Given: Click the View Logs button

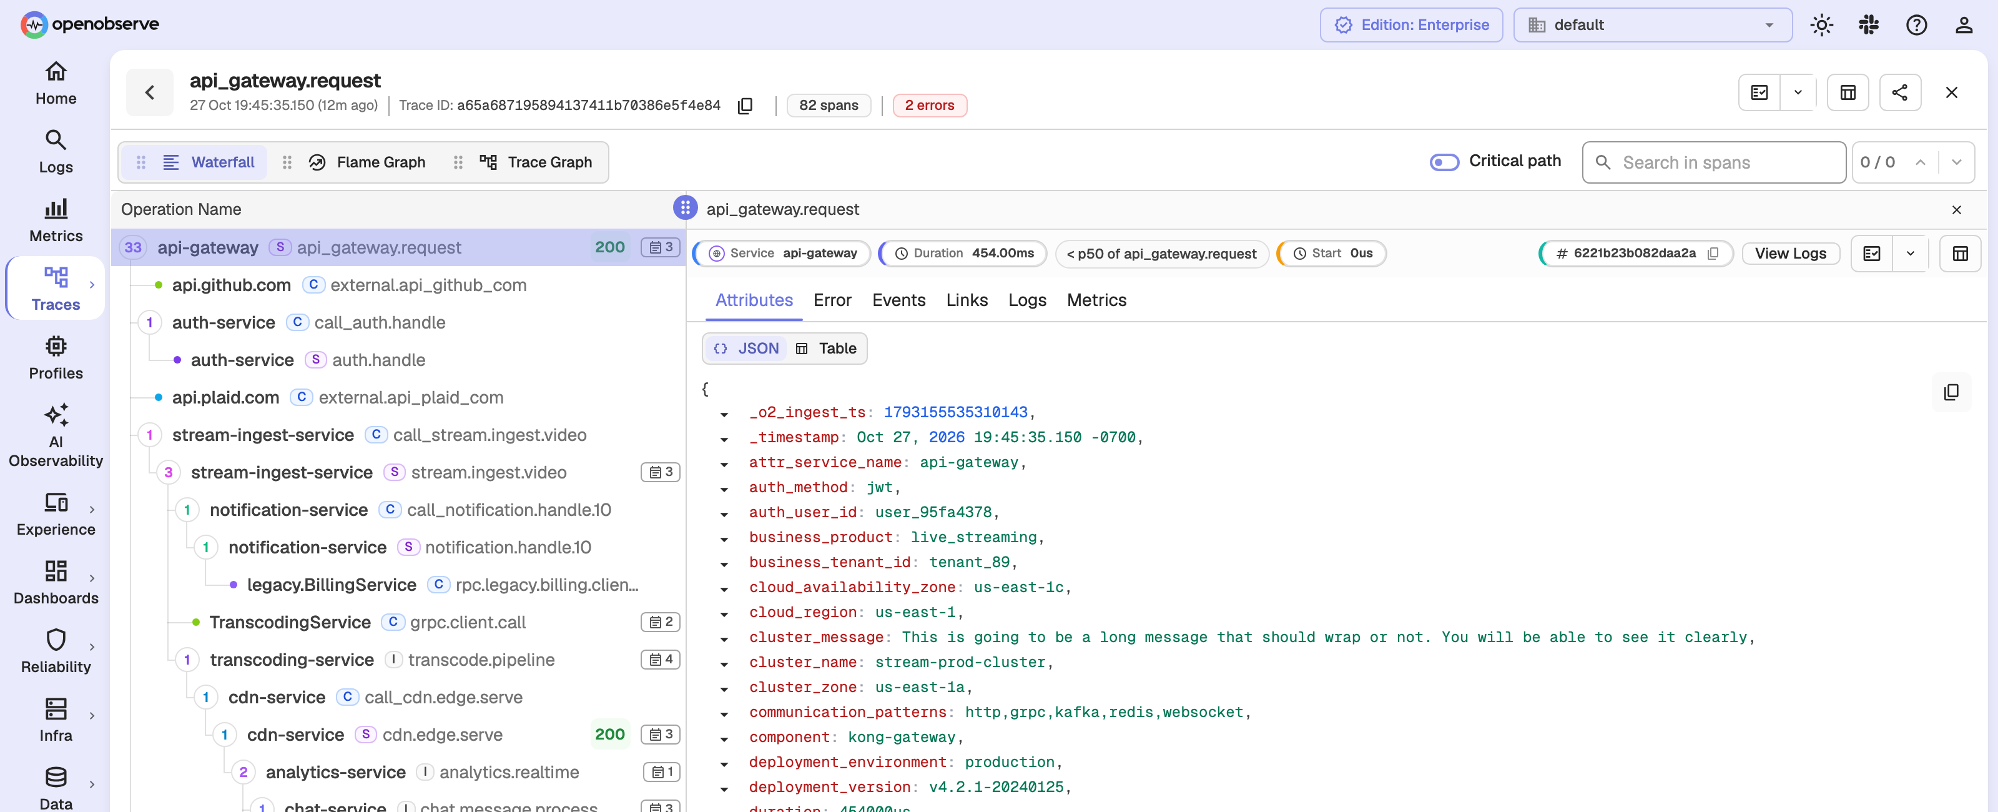Looking at the screenshot, I should click(x=1789, y=253).
